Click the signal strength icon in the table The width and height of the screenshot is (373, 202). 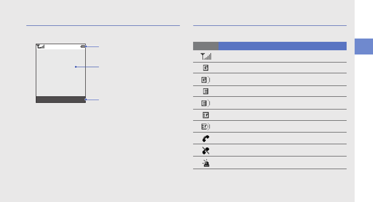(206, 56)
